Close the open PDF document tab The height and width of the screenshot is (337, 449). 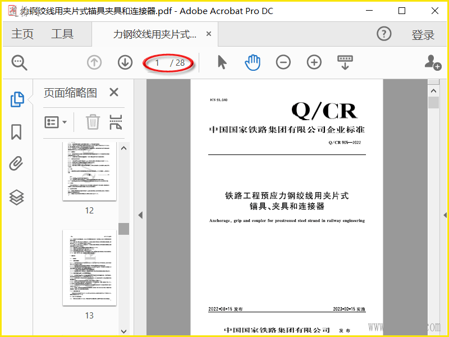point(209,34)
